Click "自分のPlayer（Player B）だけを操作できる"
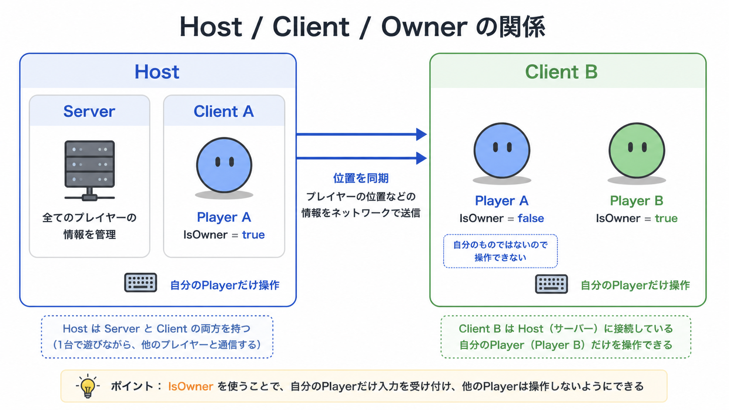 pos(566,345)
